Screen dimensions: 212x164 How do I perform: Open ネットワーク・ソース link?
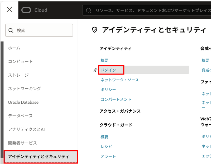coord(119,80)
